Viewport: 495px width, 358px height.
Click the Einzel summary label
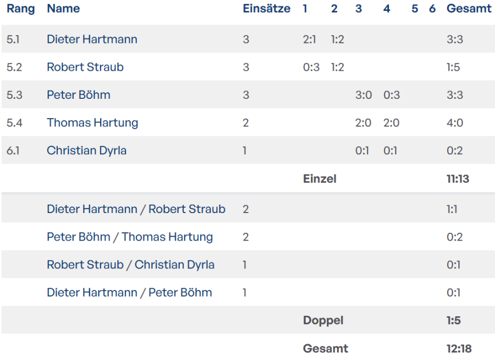coord(320,178)
